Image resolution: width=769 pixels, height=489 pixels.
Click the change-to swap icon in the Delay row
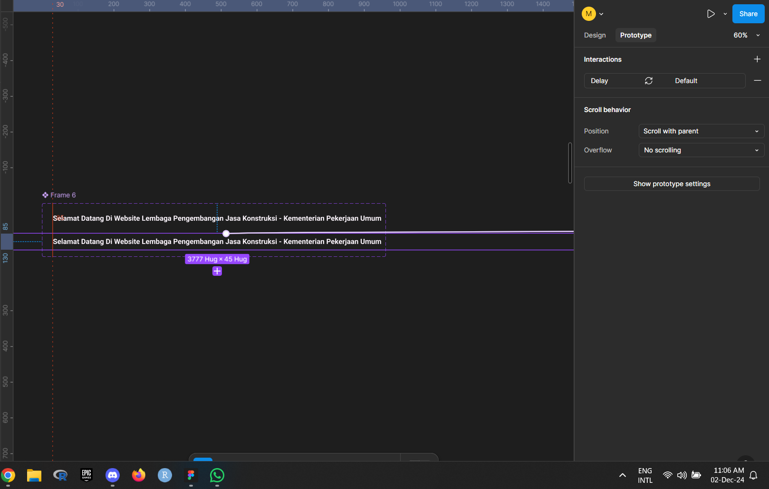tap(649, 81)
